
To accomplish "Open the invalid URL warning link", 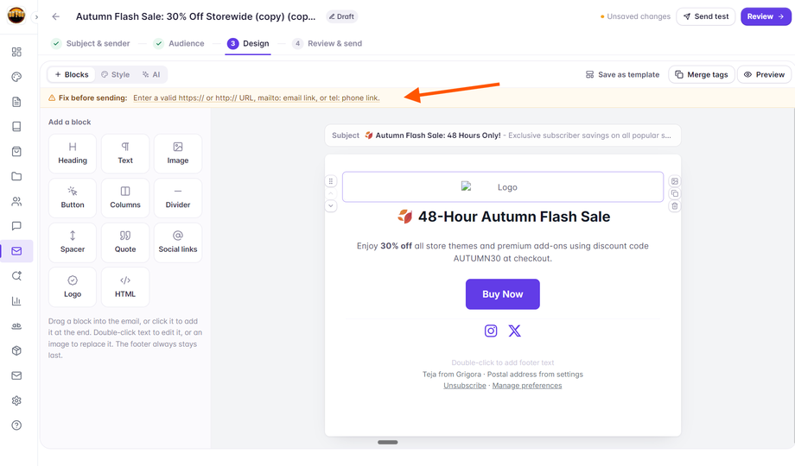I will 257,98.
